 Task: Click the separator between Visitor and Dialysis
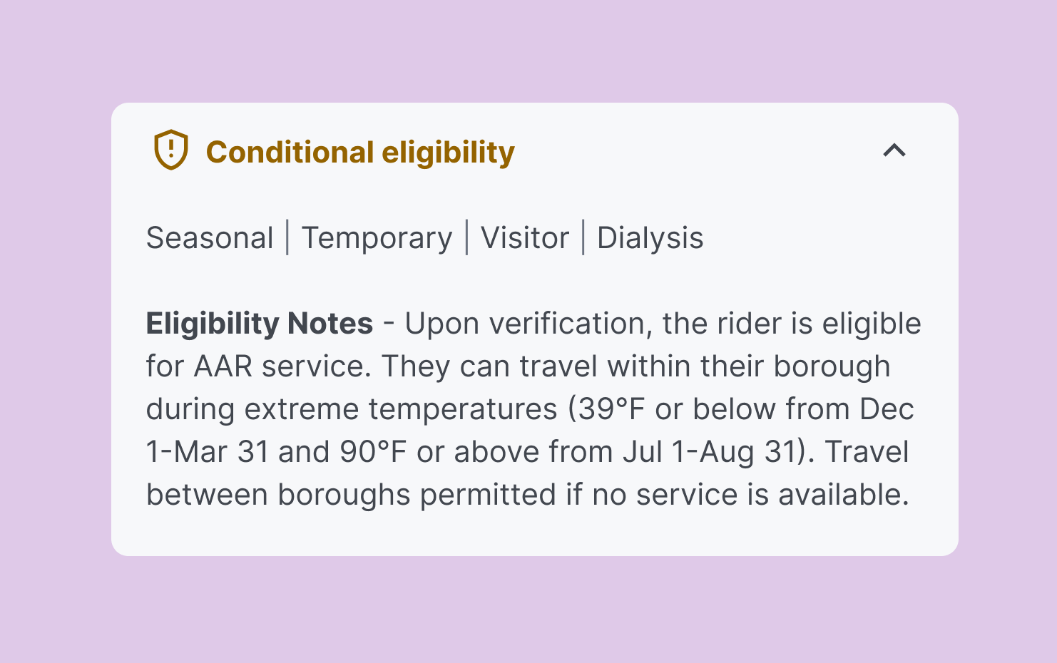[x=583, y=237]
